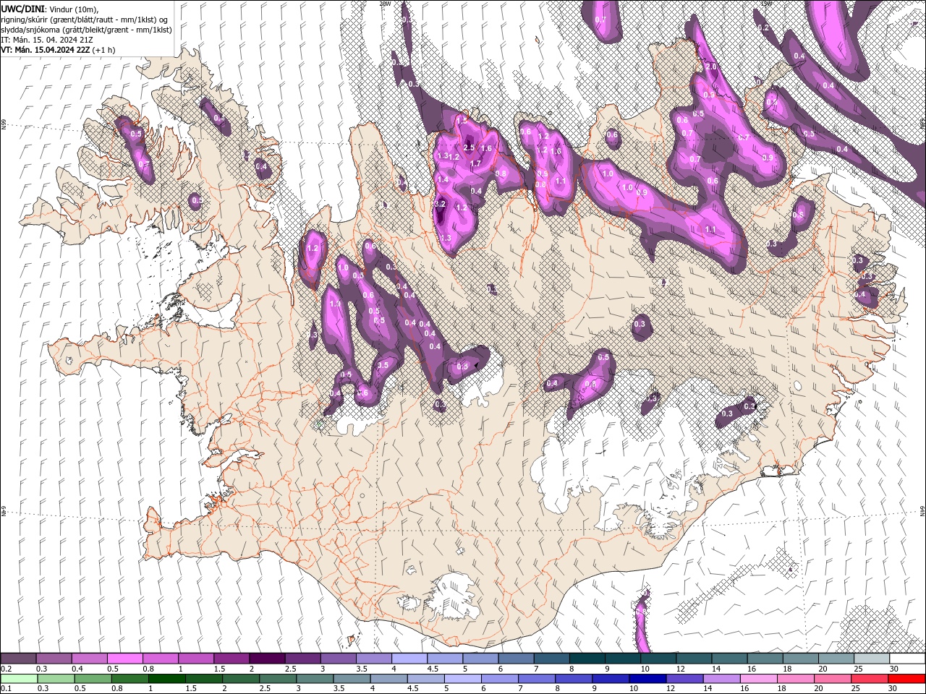Click the bright red 30 rain-scale swatch
The height and width of the screenshot is (694, 926).
[907, 679]
